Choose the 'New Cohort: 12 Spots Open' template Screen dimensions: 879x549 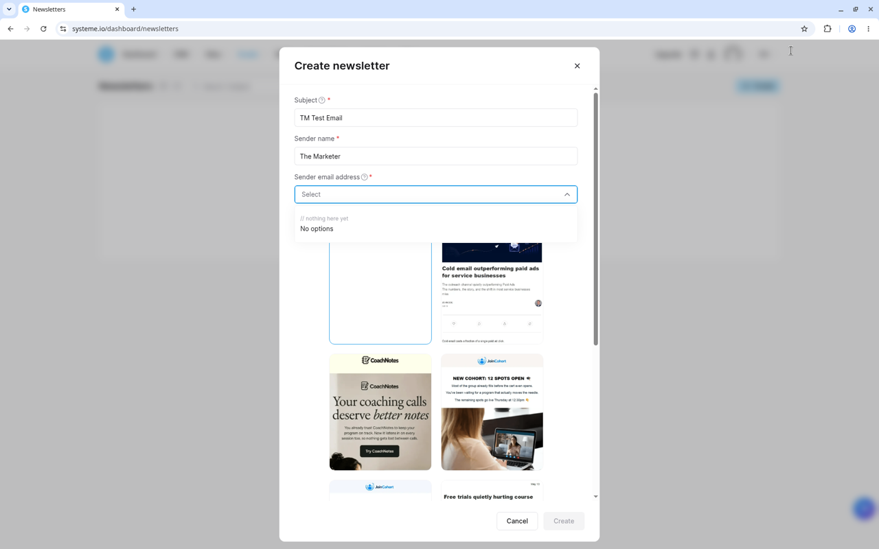tap(492, 412)
